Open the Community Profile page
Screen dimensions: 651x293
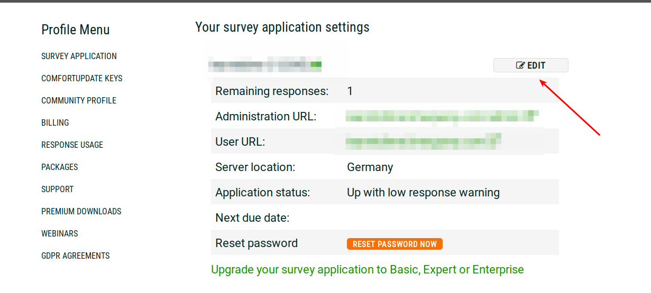coord(79,100)
